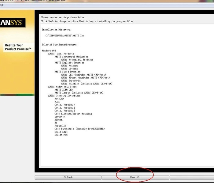Click 'ANSYS LS-DYNA' line
The width and height of the screenshot is (214, 183).
point(69,69)
